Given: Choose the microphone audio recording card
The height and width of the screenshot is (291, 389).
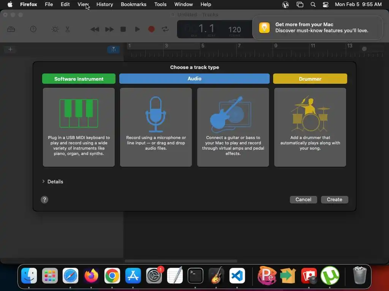Looking at the screenshot, I should pyautogui.click(x=156, y=127).
